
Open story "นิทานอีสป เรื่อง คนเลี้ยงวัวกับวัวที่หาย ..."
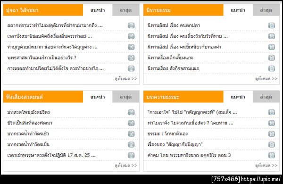coord(188,36)
